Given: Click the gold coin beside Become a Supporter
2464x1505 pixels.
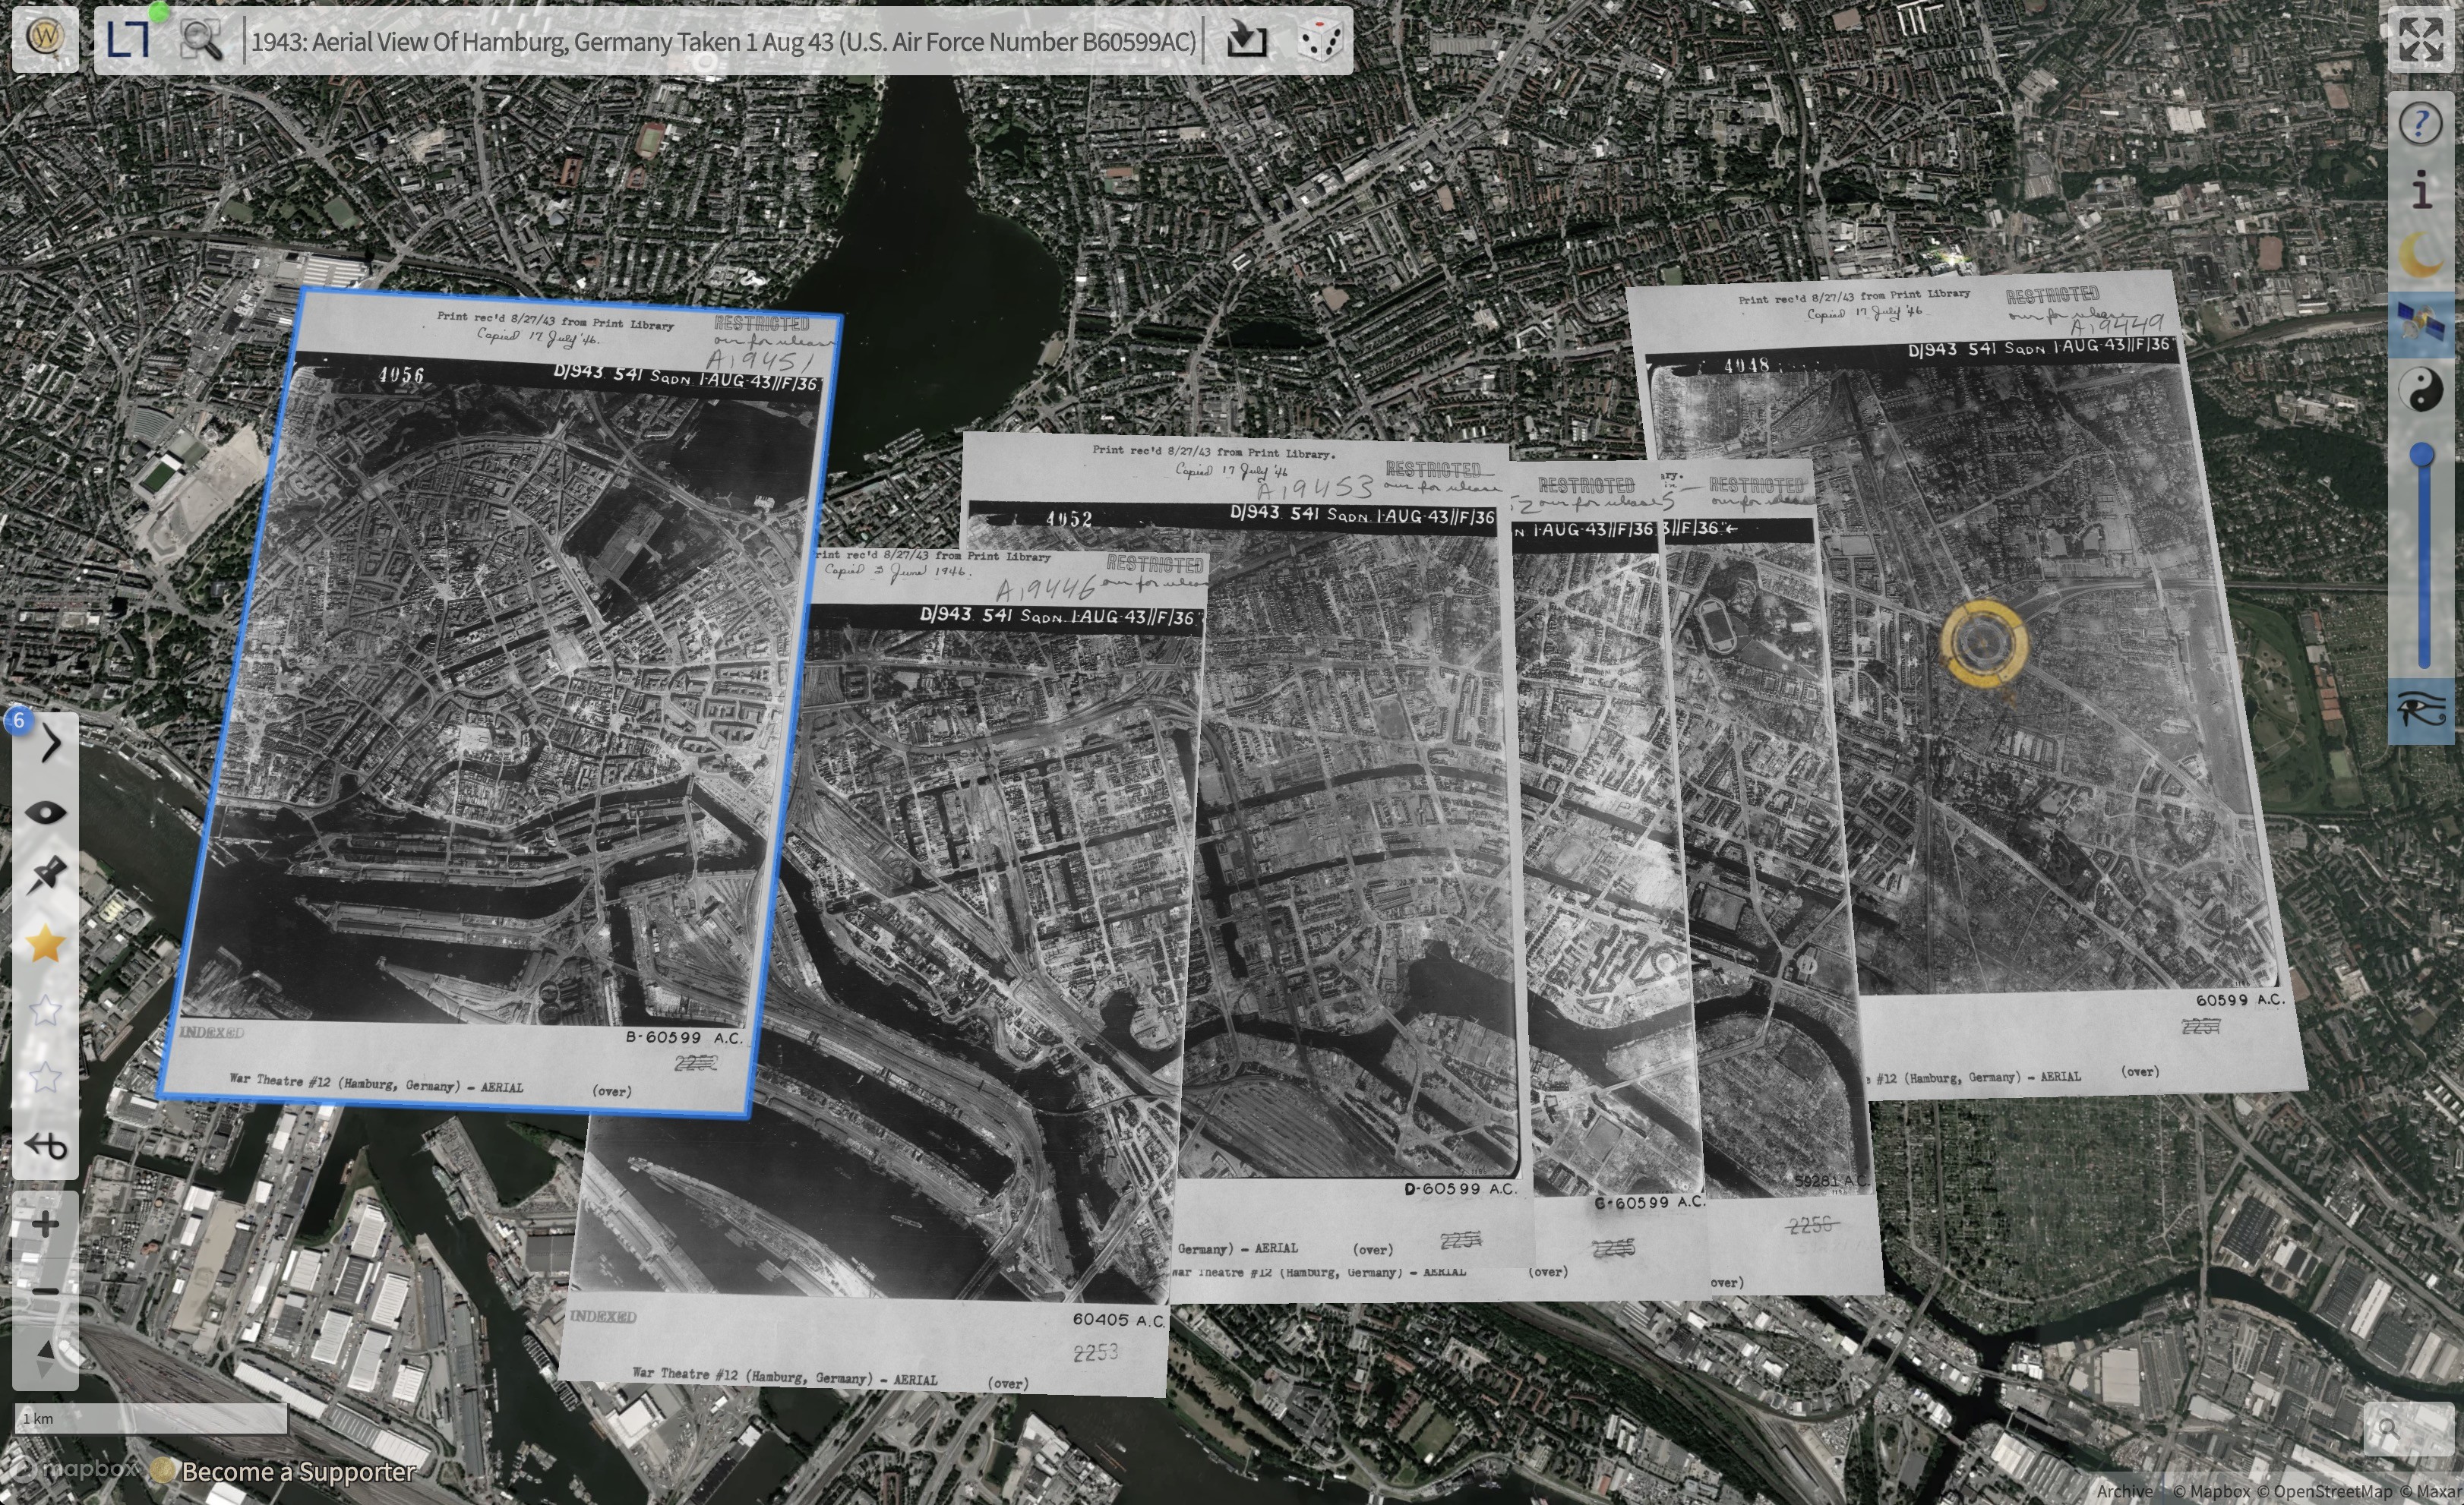Looking at the screenshot, I should (163, 1470).
